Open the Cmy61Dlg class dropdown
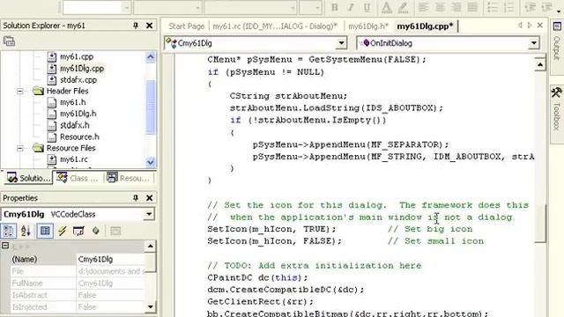Viewport: 564px width, 317px height. click(x=341, y=43)
